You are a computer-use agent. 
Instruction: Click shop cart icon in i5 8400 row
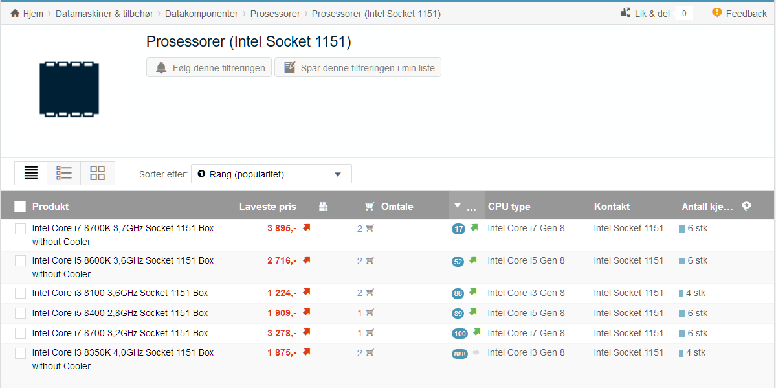(370, 312)
